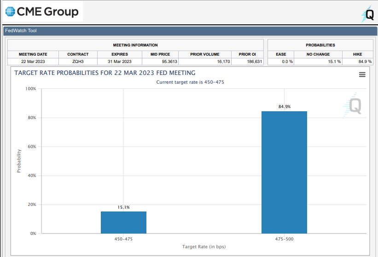This screenshot has width=378, height=257.
Task: Select the 186,631 prior OI cell
Action: [247, 62]
